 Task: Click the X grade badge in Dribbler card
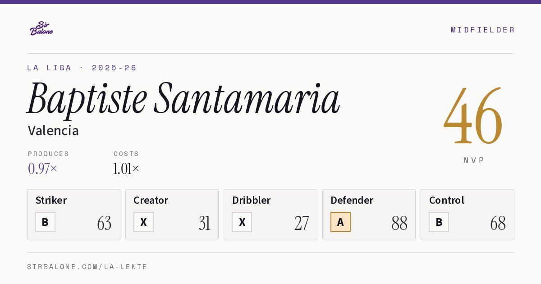242,222
